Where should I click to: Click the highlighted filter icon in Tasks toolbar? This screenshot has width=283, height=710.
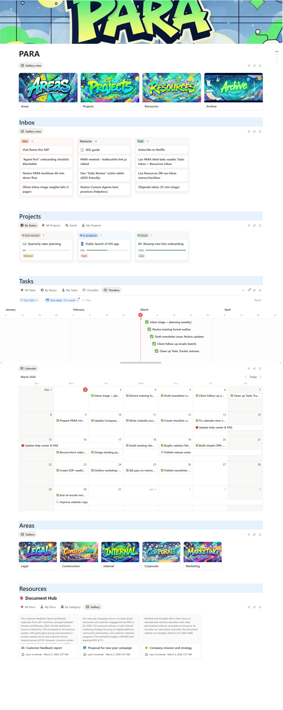pos(249,290)
